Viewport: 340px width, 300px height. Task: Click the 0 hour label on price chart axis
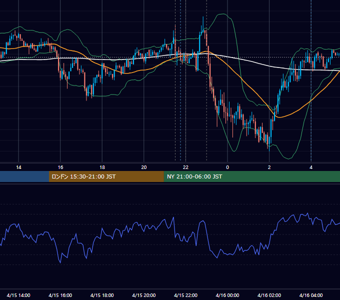pos(227,167)
